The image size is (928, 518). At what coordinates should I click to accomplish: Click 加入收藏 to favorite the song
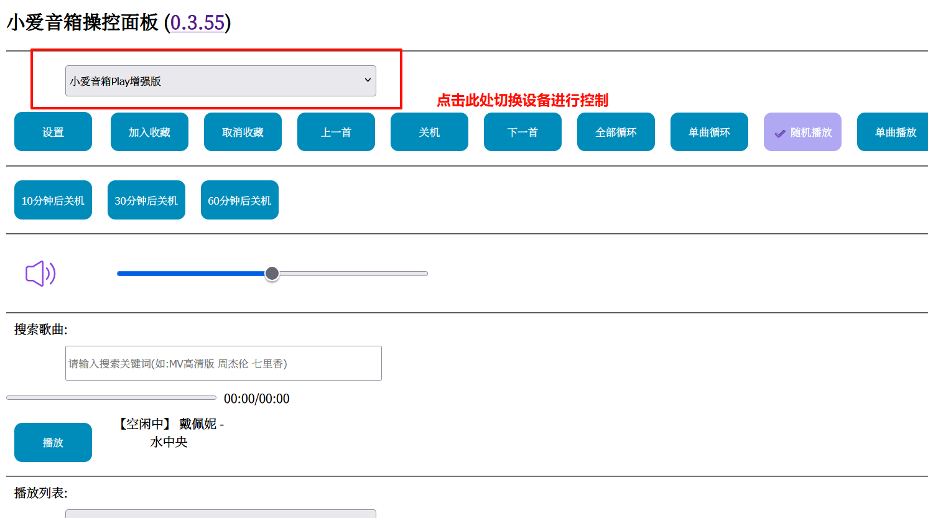click(x=149, y=132)
